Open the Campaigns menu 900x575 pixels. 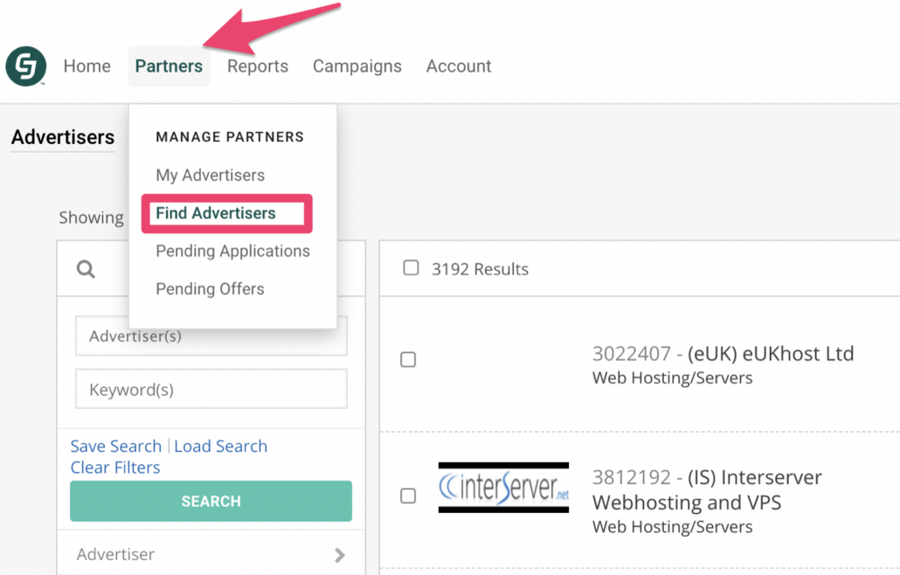pyautogui.click(x=357, y=66)
